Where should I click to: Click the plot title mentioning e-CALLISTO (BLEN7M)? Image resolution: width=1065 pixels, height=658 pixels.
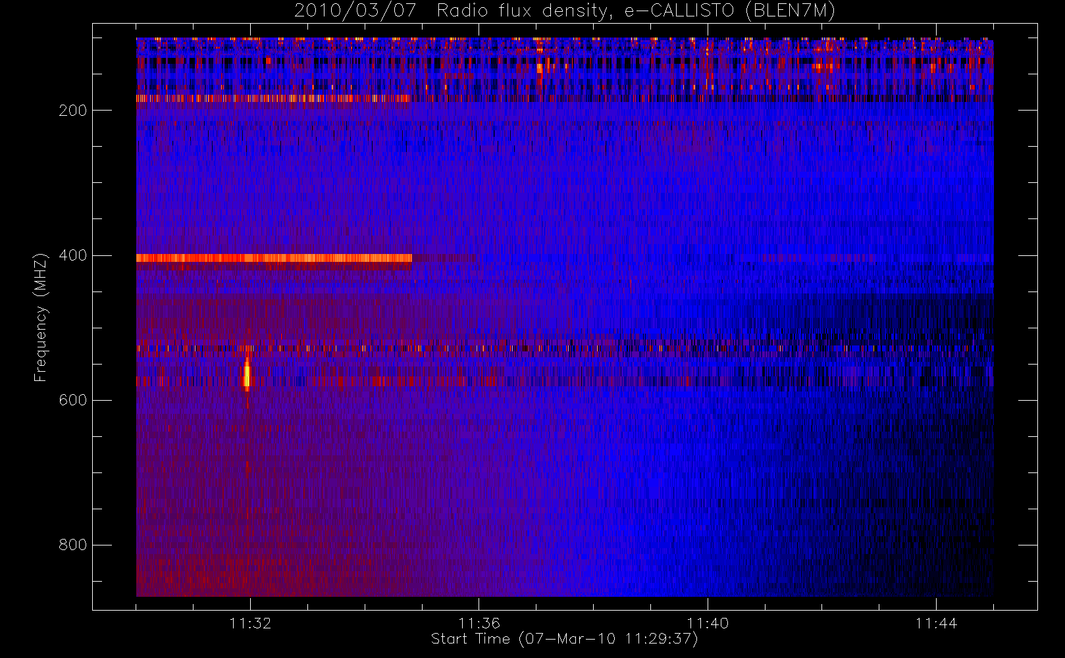[564, 11]
